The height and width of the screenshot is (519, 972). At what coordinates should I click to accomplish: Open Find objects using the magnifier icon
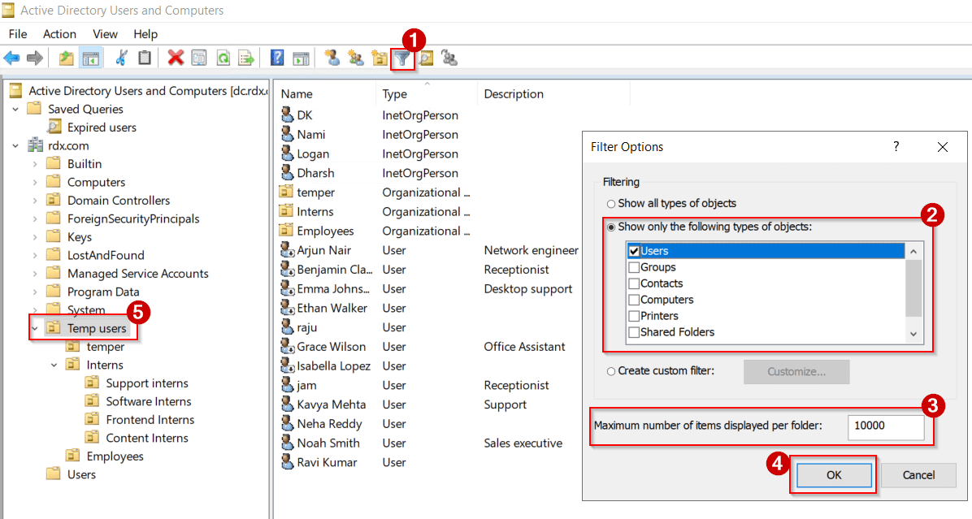tap(426, 58)
